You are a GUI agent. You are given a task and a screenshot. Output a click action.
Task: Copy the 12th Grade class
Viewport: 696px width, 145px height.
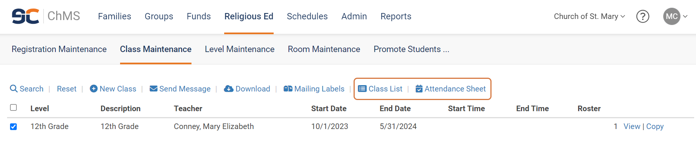[655, 126]
